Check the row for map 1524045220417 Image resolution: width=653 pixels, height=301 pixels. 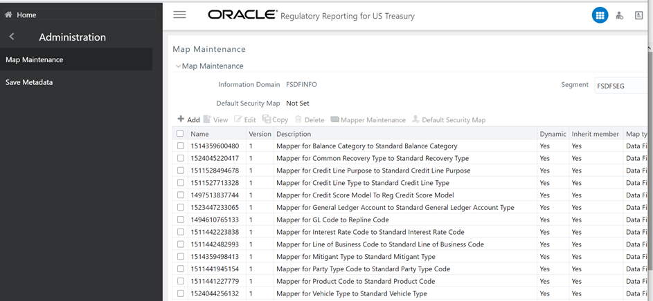pyautogui.click(x=180, y=158)
